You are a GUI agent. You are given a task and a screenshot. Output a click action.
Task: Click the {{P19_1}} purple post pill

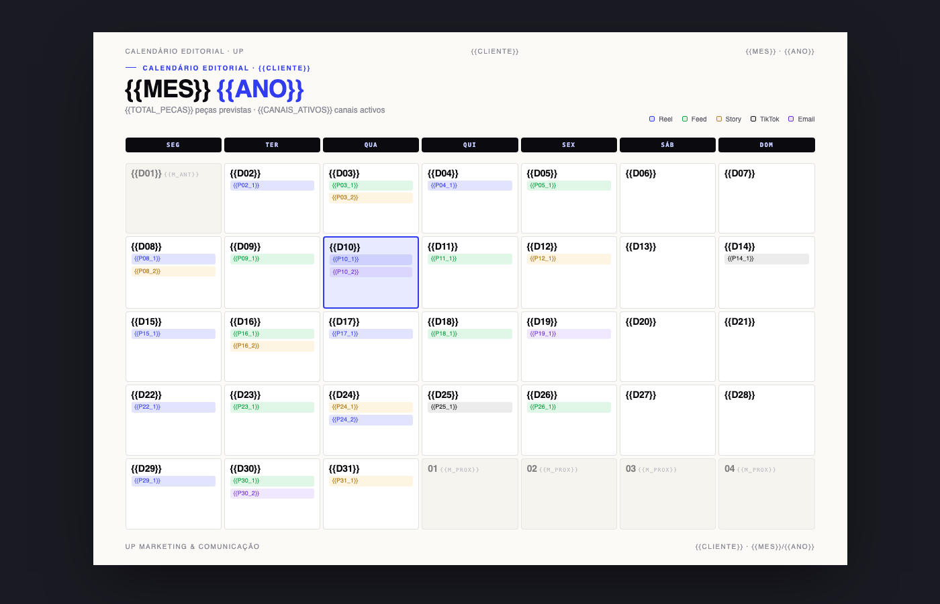pos(569,334)
